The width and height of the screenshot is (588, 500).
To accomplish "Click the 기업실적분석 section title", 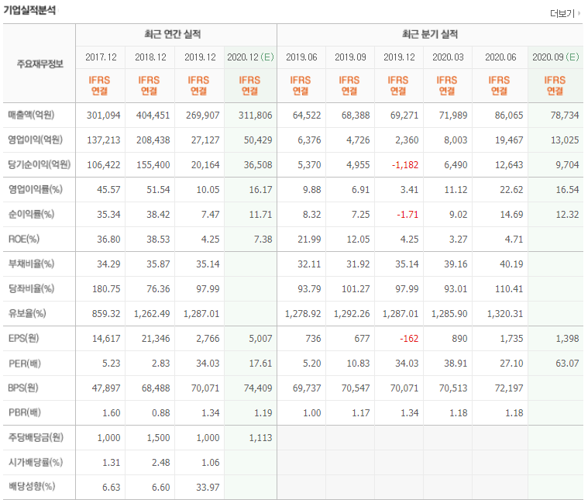I will pos(29,10).
